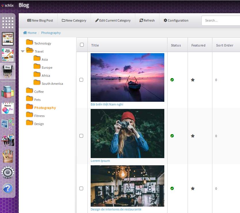Click into the Search input field

(220, 20)
